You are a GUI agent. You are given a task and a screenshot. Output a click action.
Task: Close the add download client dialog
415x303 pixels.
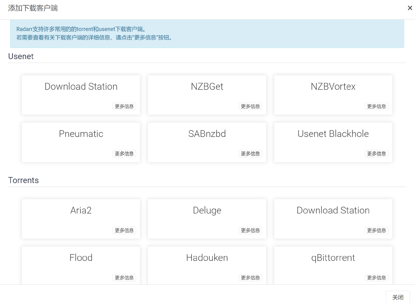click(x=410, y=8)
